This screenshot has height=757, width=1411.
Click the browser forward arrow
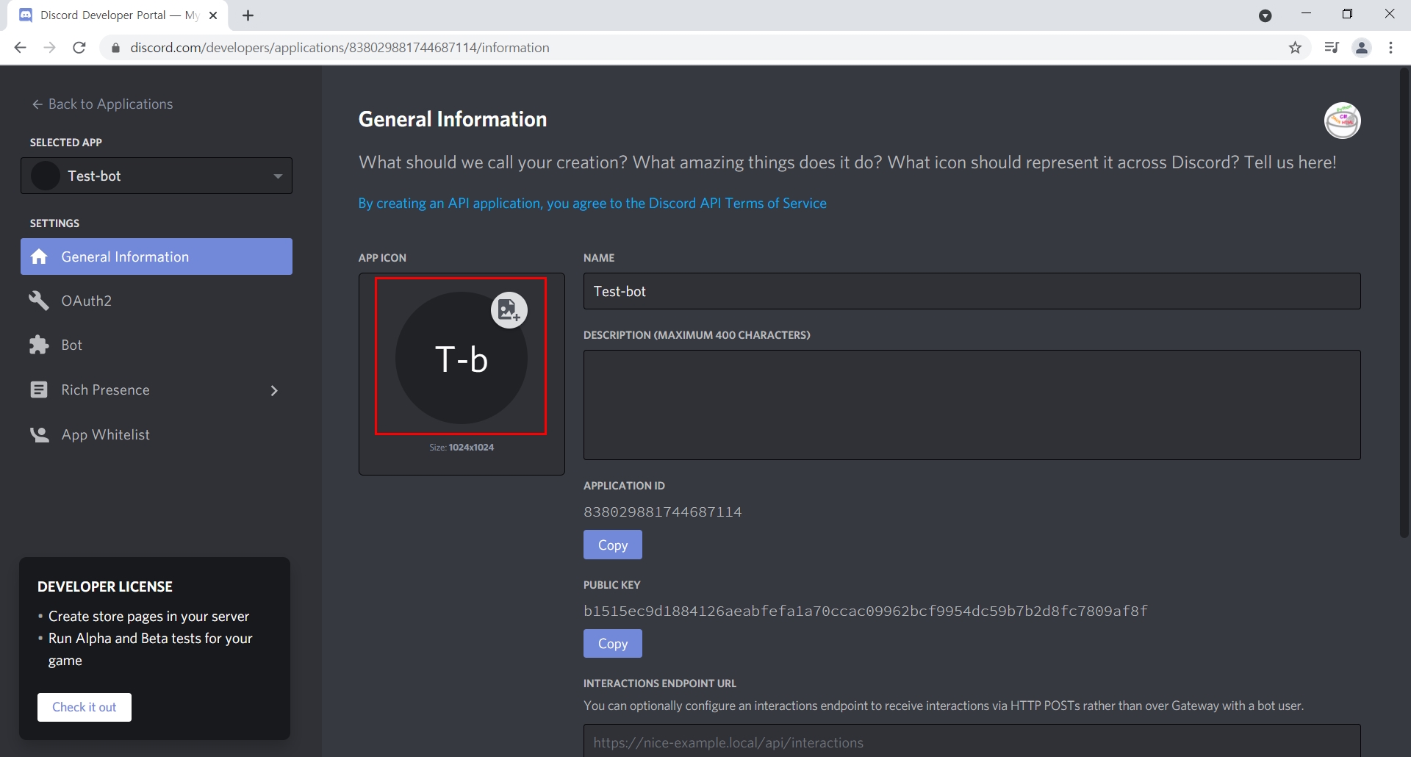coord(49,48)
